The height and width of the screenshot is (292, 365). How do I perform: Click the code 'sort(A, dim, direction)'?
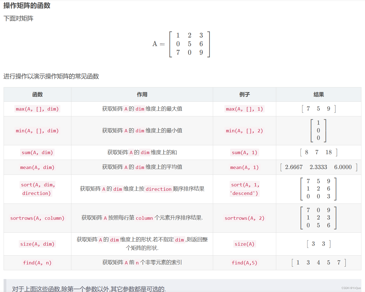click(37, 189)
